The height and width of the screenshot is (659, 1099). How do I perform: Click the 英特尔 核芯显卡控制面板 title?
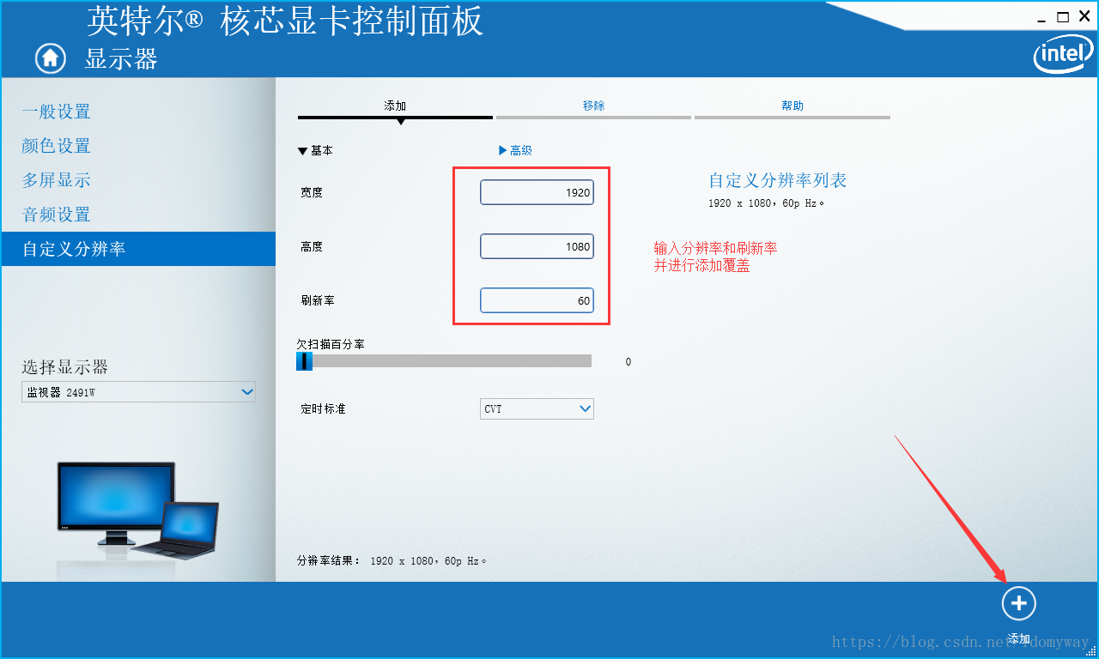pos(285,21)
